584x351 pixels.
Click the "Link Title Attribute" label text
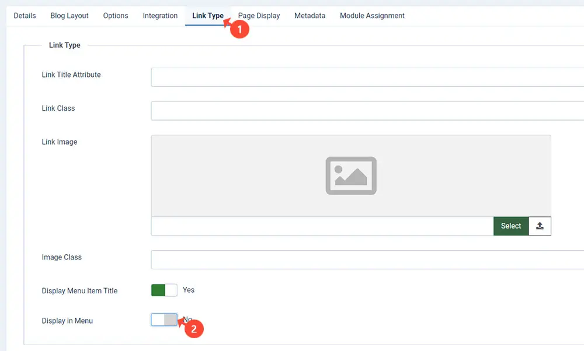point(71,75)
